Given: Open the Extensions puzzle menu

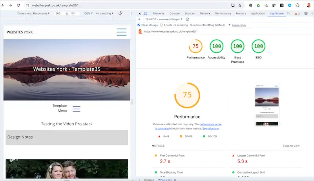Looking at the screenshot, I should [x=298, y=5].
